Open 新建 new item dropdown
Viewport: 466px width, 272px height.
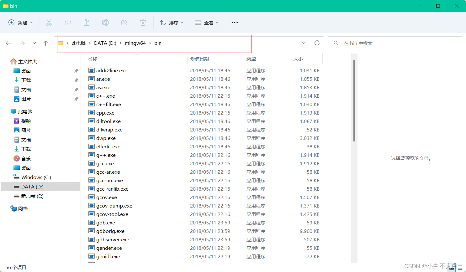pos(20,23)
